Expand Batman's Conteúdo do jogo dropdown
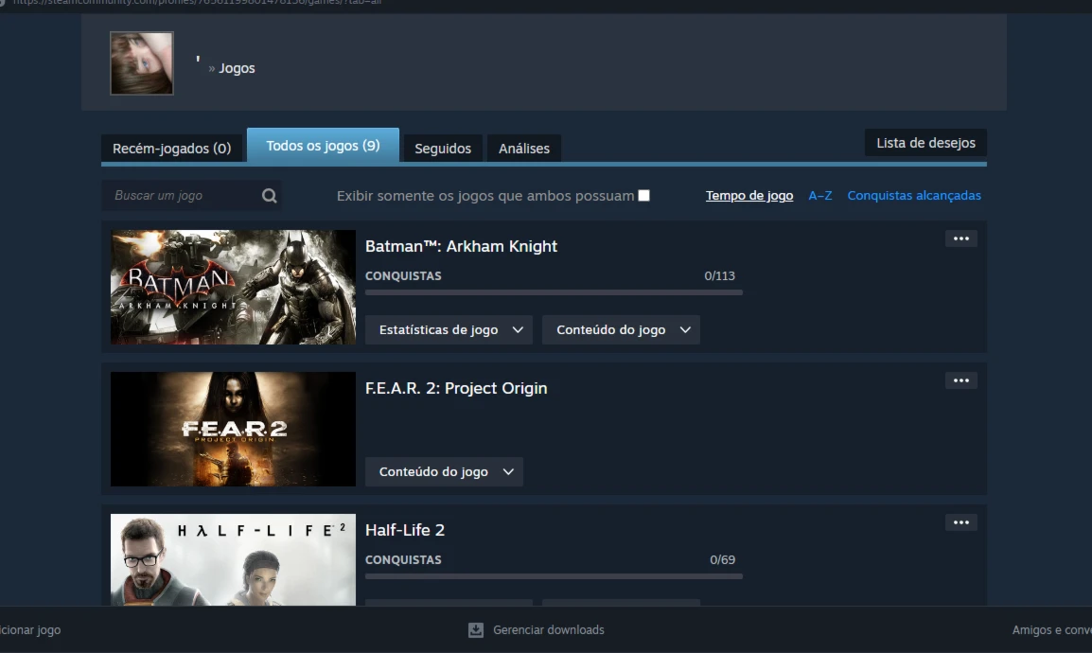The width and height of the screenshot is (1092, 653). 621,330
